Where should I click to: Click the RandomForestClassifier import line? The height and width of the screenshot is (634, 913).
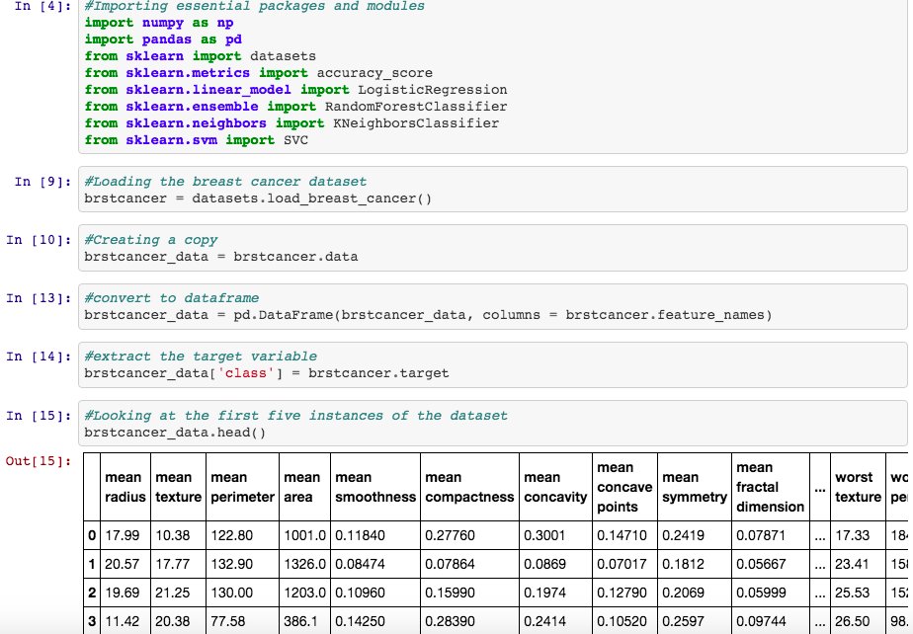point(295,107)
